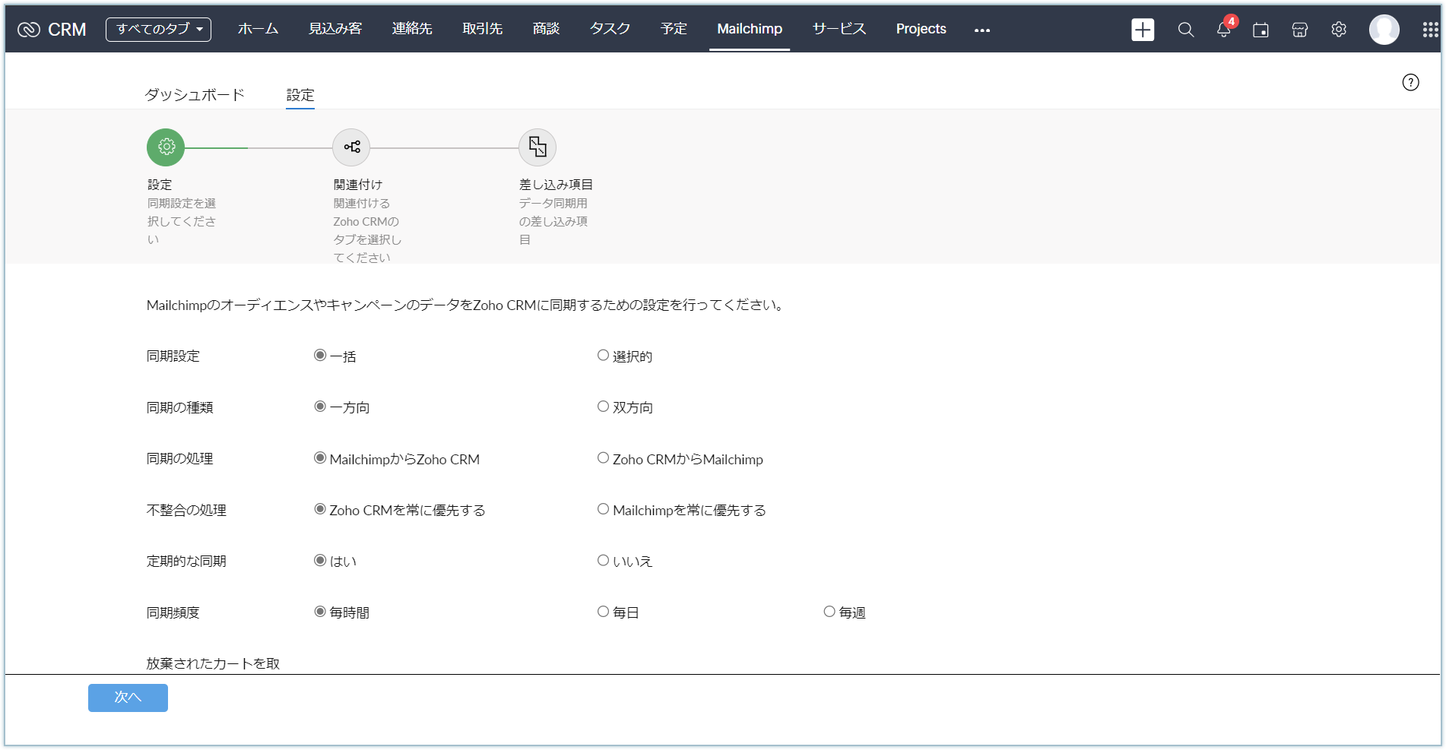Image resolution: width=1446 pixels, height=750 pixels.
Task: Open the marketplace store icon
Action: (x=1300, y=30)
